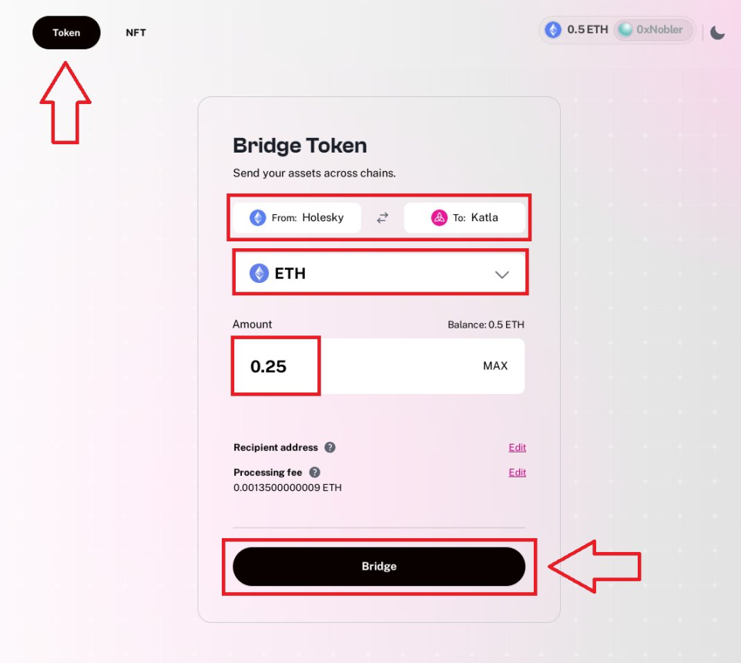Click the ETH logo in token selector
Viewport: 741px width, 663px height.
click(258, 273)
